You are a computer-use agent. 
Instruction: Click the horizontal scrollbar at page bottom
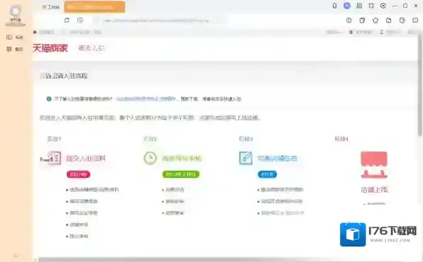point(229,260)
